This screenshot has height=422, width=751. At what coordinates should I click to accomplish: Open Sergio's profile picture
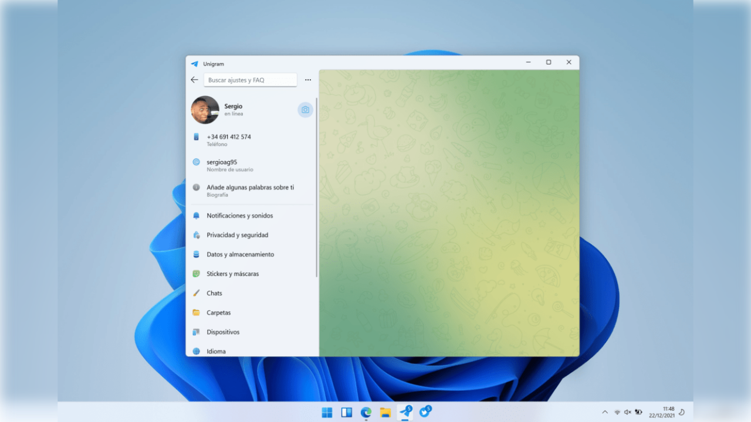point(205,110)
